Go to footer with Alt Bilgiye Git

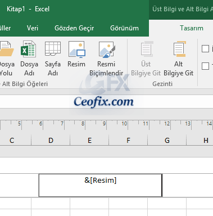178,58
